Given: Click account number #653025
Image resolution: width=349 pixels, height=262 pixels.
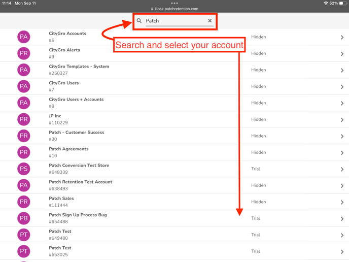Looking at the screenshot, I should point(58,254).
